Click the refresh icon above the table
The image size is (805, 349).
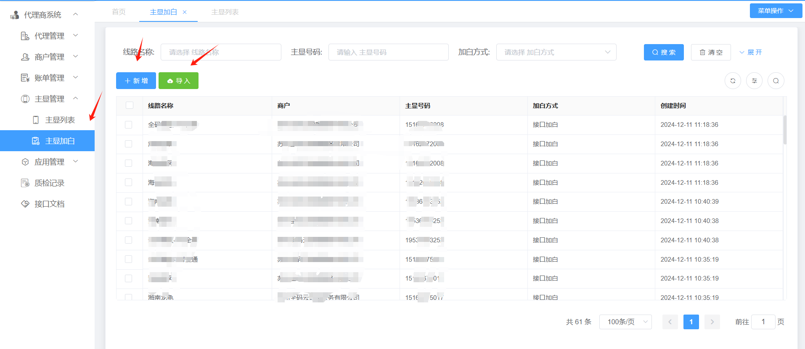click(x=733, y=81)
